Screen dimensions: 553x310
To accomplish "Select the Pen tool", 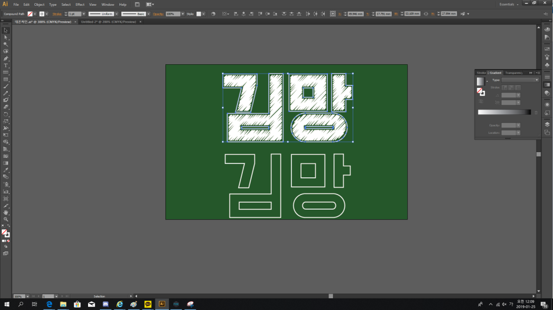I will click(6, 58).
